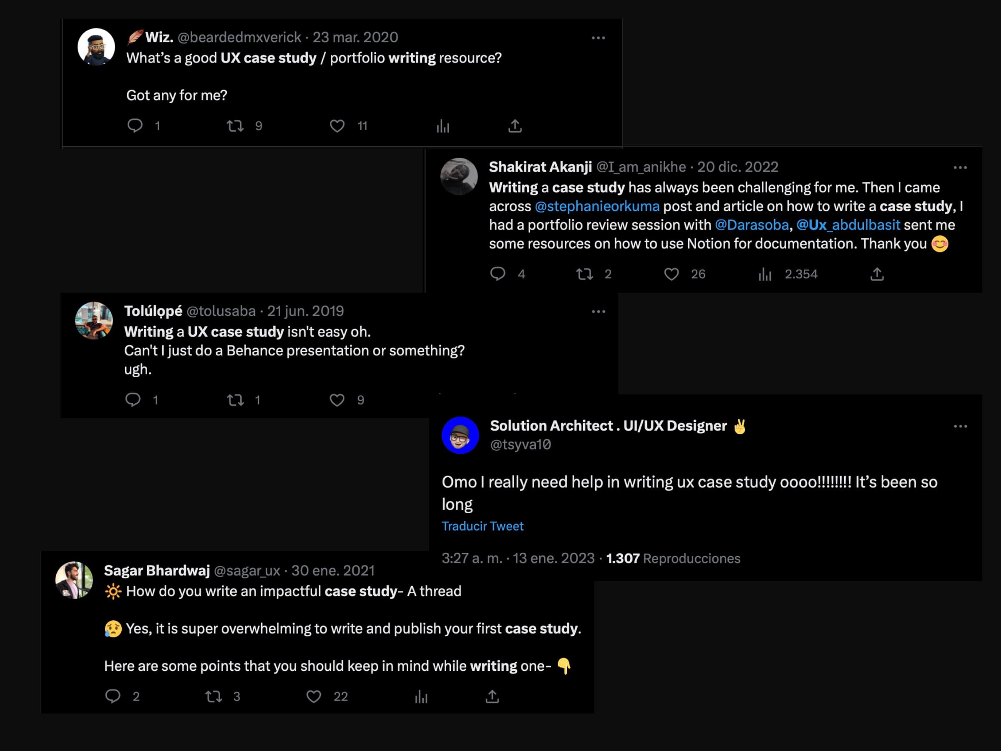Share Shakirat Akanji's tweet
Viewport: 1001px width, 751px height.
[877, 274]
